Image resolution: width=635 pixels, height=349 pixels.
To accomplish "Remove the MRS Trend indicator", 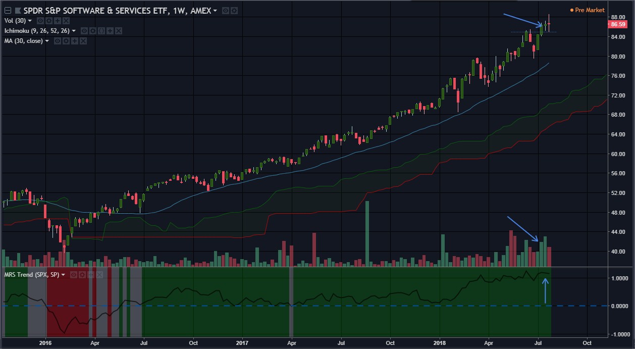I will 99,275.
